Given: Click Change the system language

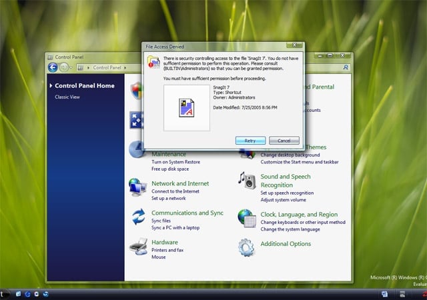Looking at the screenshot, I should click(x=290, y=229).
